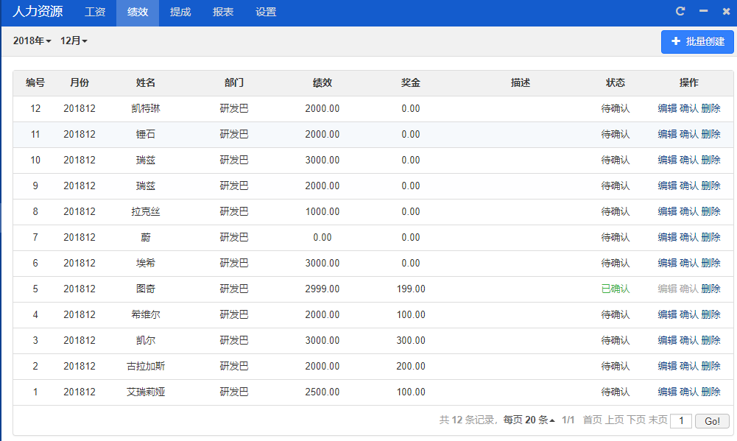Click the 操作 column header
The width and height of the screenshot is (737, 441).
[x=689, y=83]
